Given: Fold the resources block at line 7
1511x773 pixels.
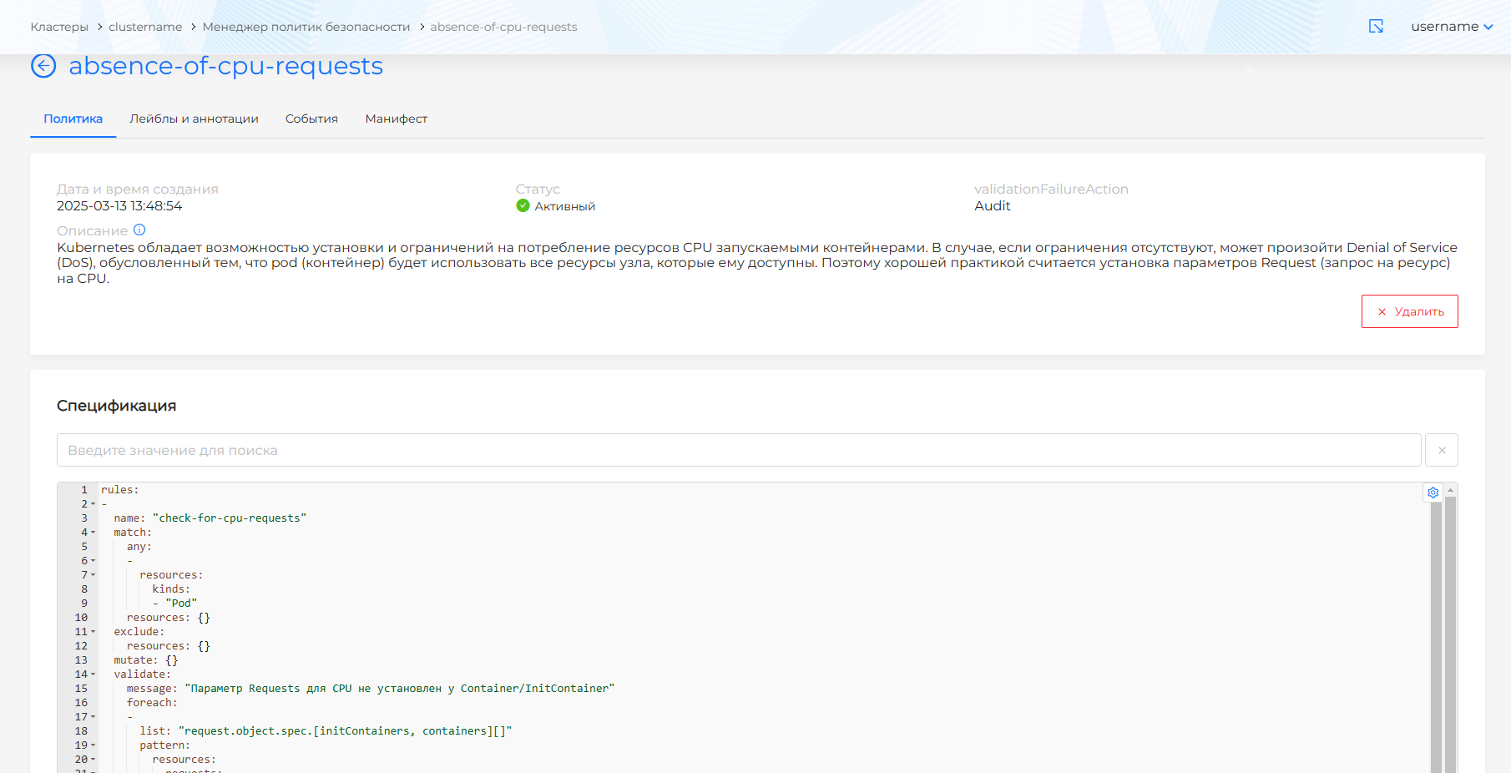Looking at the screenshot, I should tap(93, 575).
